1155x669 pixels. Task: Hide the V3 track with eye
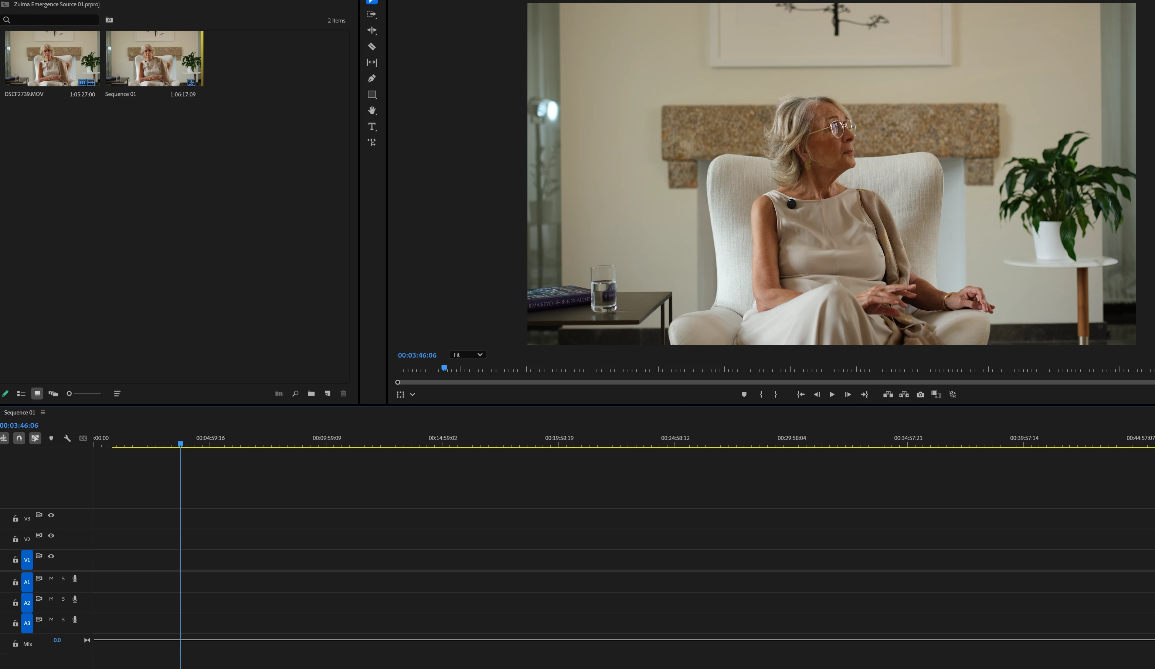51,515
